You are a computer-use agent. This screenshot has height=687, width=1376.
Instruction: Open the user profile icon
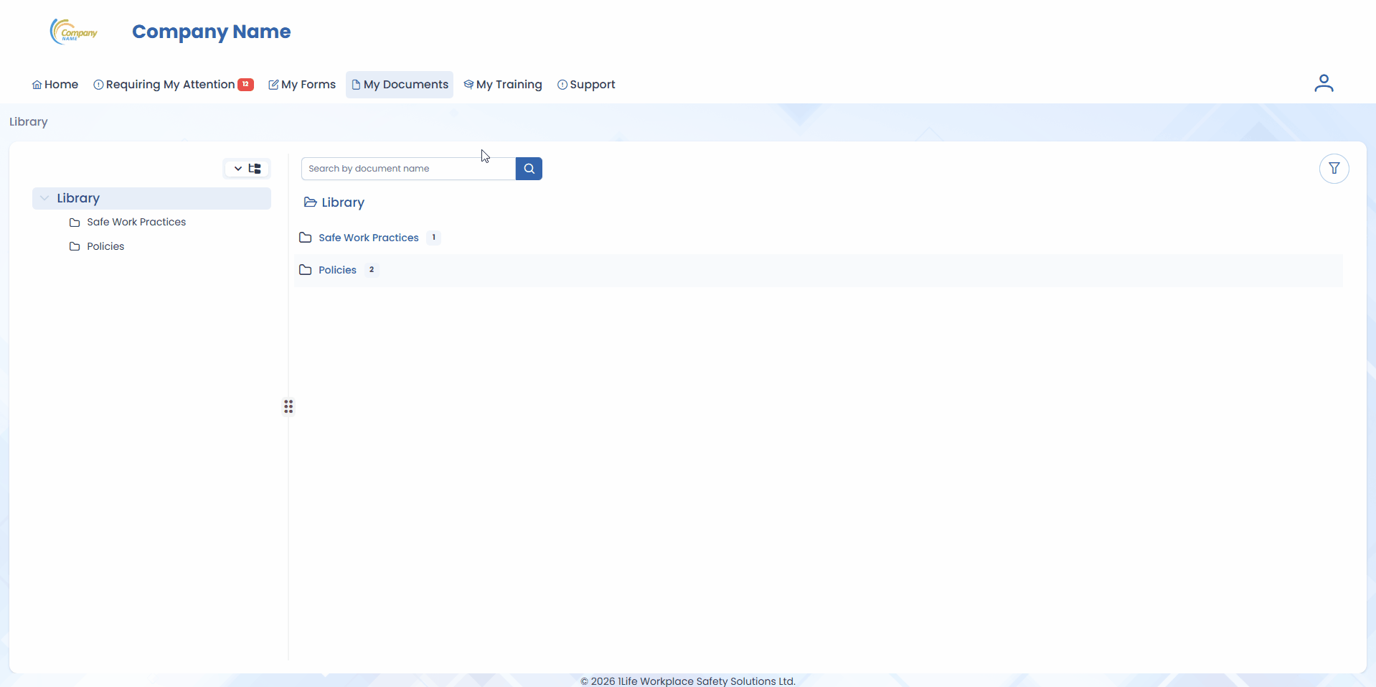1324,83
